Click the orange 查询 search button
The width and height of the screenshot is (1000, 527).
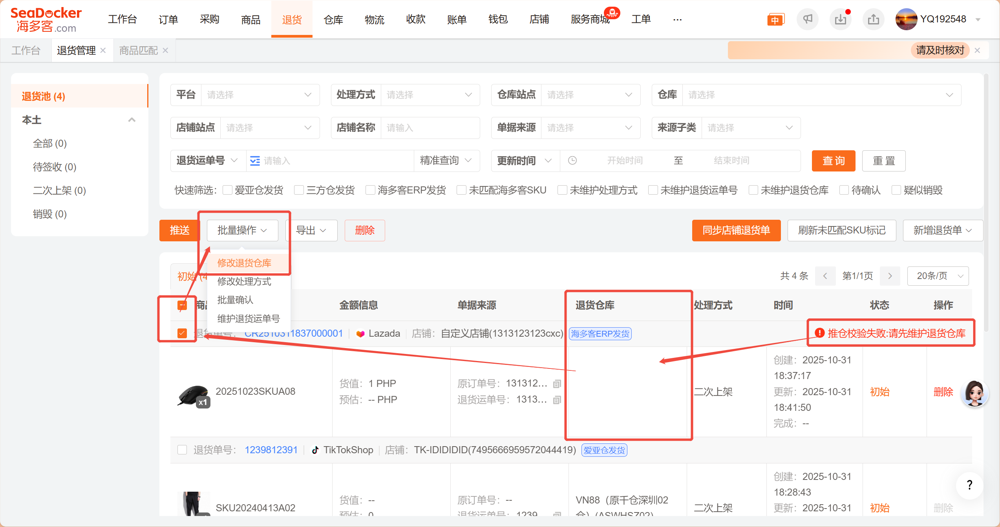point(833,161)
